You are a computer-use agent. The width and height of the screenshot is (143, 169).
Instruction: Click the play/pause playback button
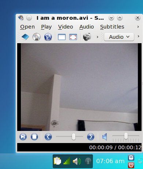tap(23, 137)
